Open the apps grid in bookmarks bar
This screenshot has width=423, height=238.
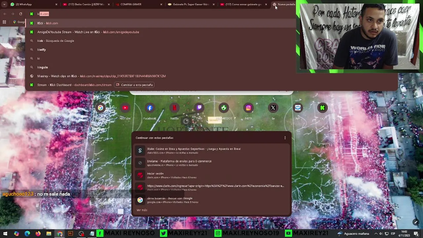pyautogui.click(x=4, y=22)
